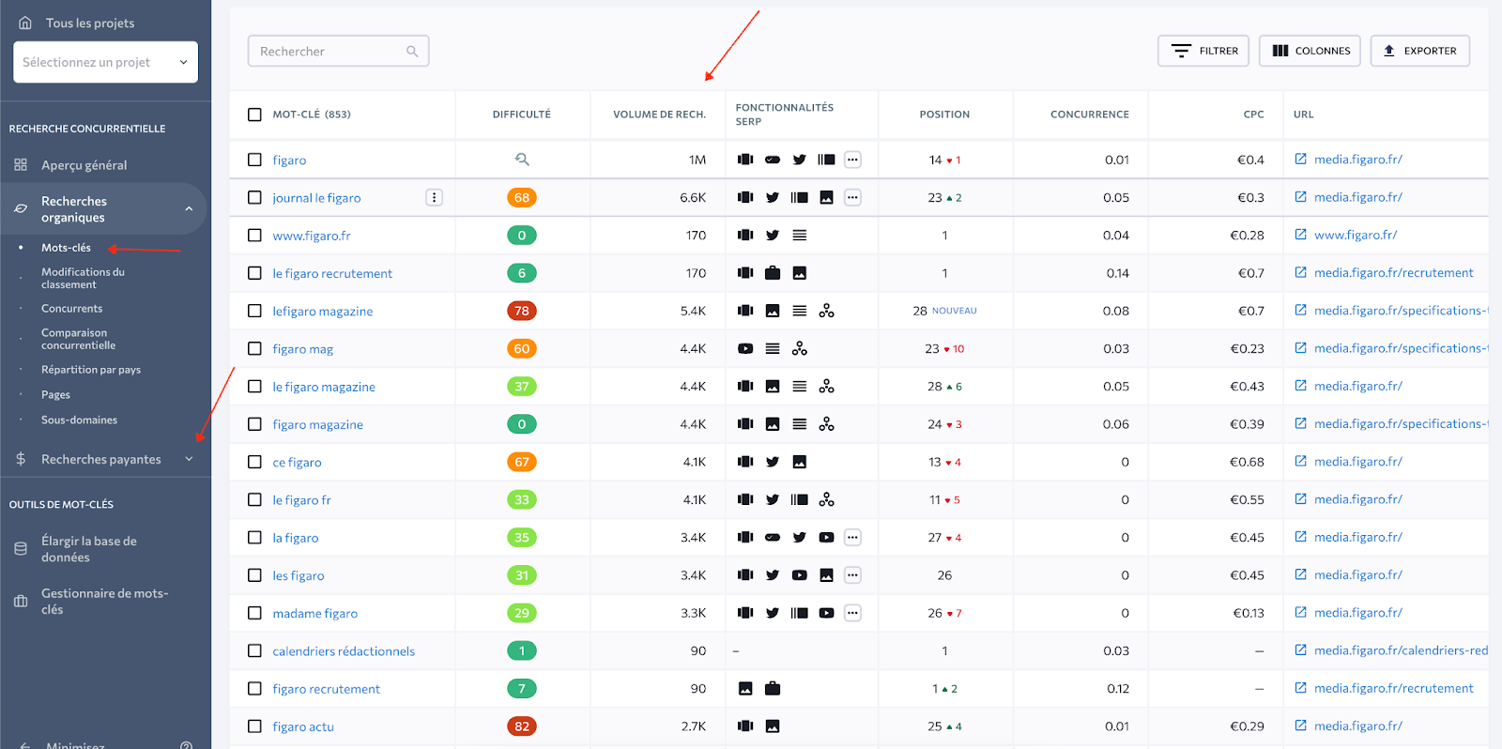This screenshot has height=749, width=1502.
Task: Click the text-lines SERP icon in the www.figaro.fr row
Action: click(x=800, y=236)
